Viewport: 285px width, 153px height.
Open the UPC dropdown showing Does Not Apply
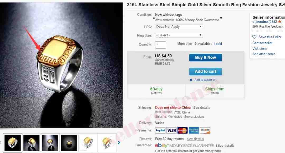179,27
